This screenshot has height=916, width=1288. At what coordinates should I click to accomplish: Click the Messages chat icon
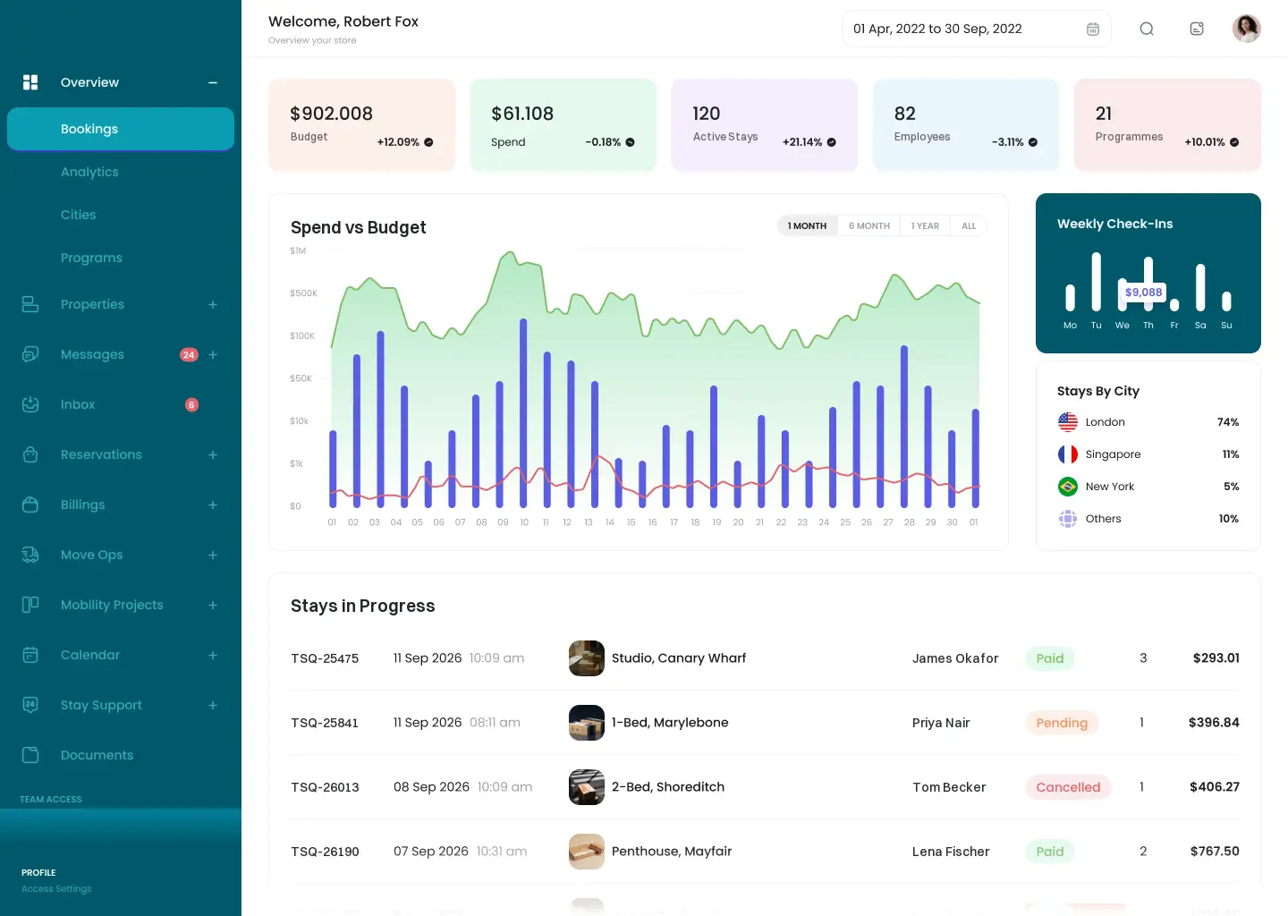[x=30, y=354]
